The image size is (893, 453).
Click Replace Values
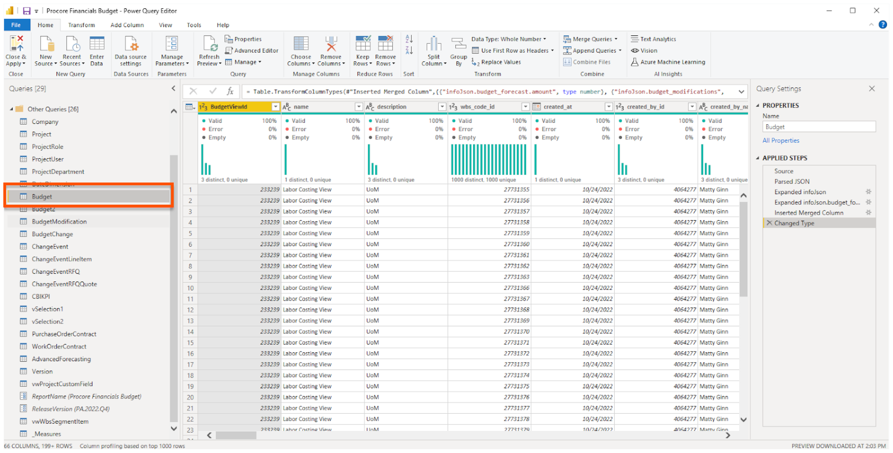pos(496,62)
